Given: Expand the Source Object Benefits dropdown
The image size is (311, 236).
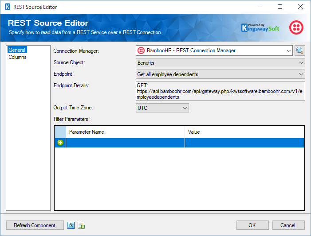Looking at the screenshot, I should point(220,63).
